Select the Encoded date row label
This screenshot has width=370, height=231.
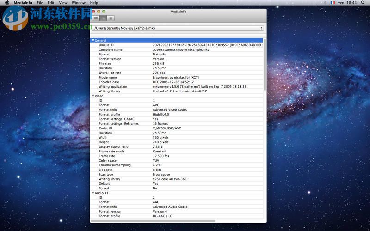[x=109, y=82]
